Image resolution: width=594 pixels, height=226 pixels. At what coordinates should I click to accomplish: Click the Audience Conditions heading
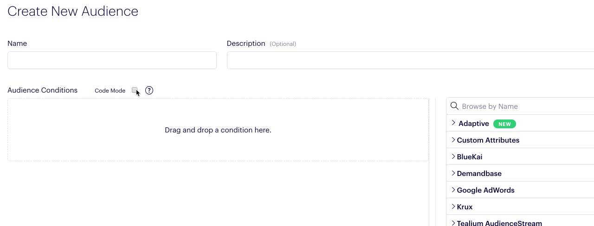(42, 90)
